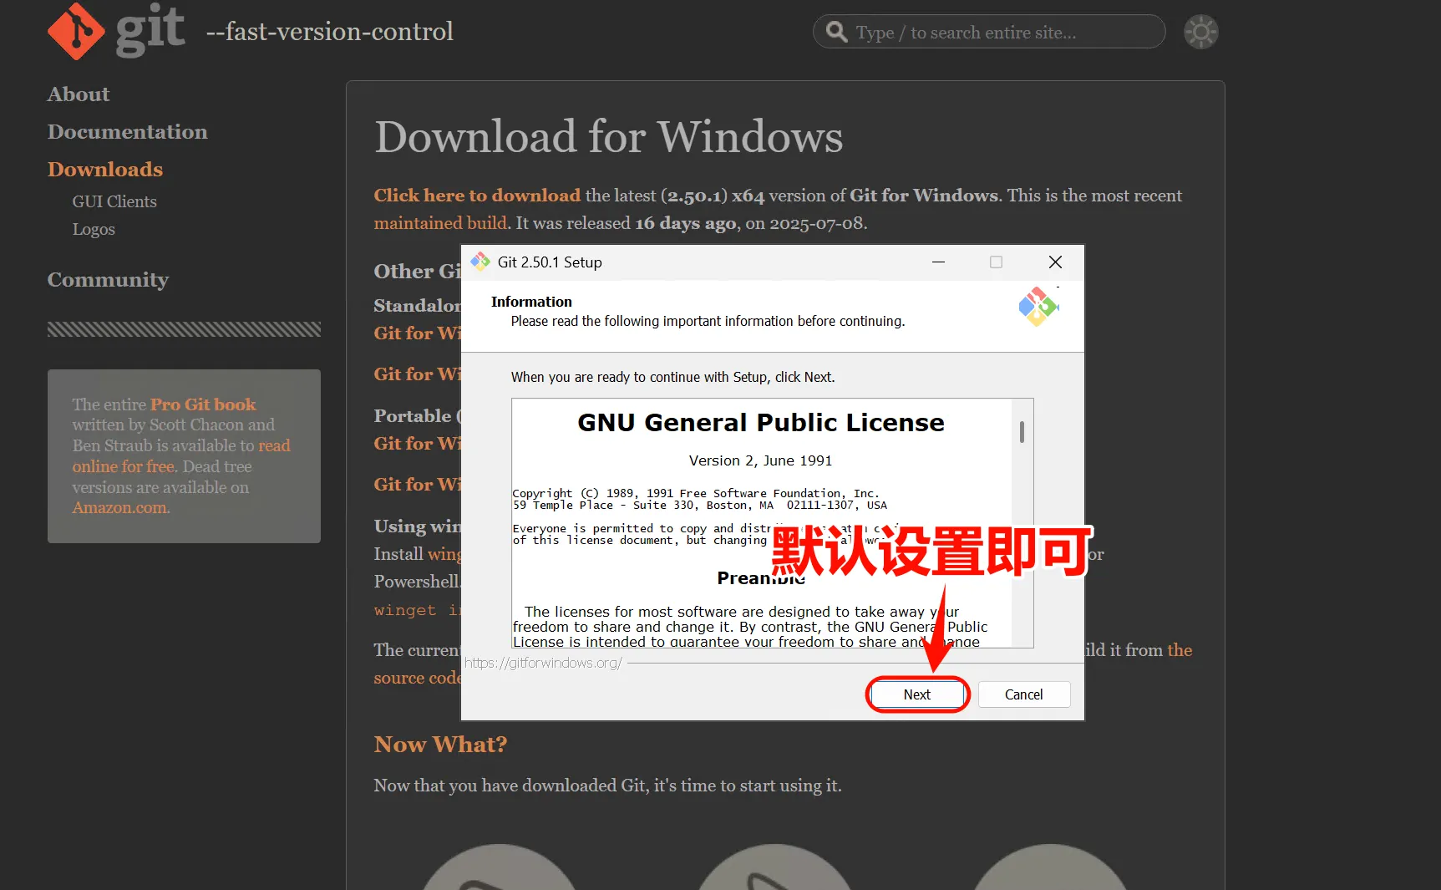Open the Logos sub-item
The height and width of the screenshot is (890, 1441).
[x=94, y=229]
